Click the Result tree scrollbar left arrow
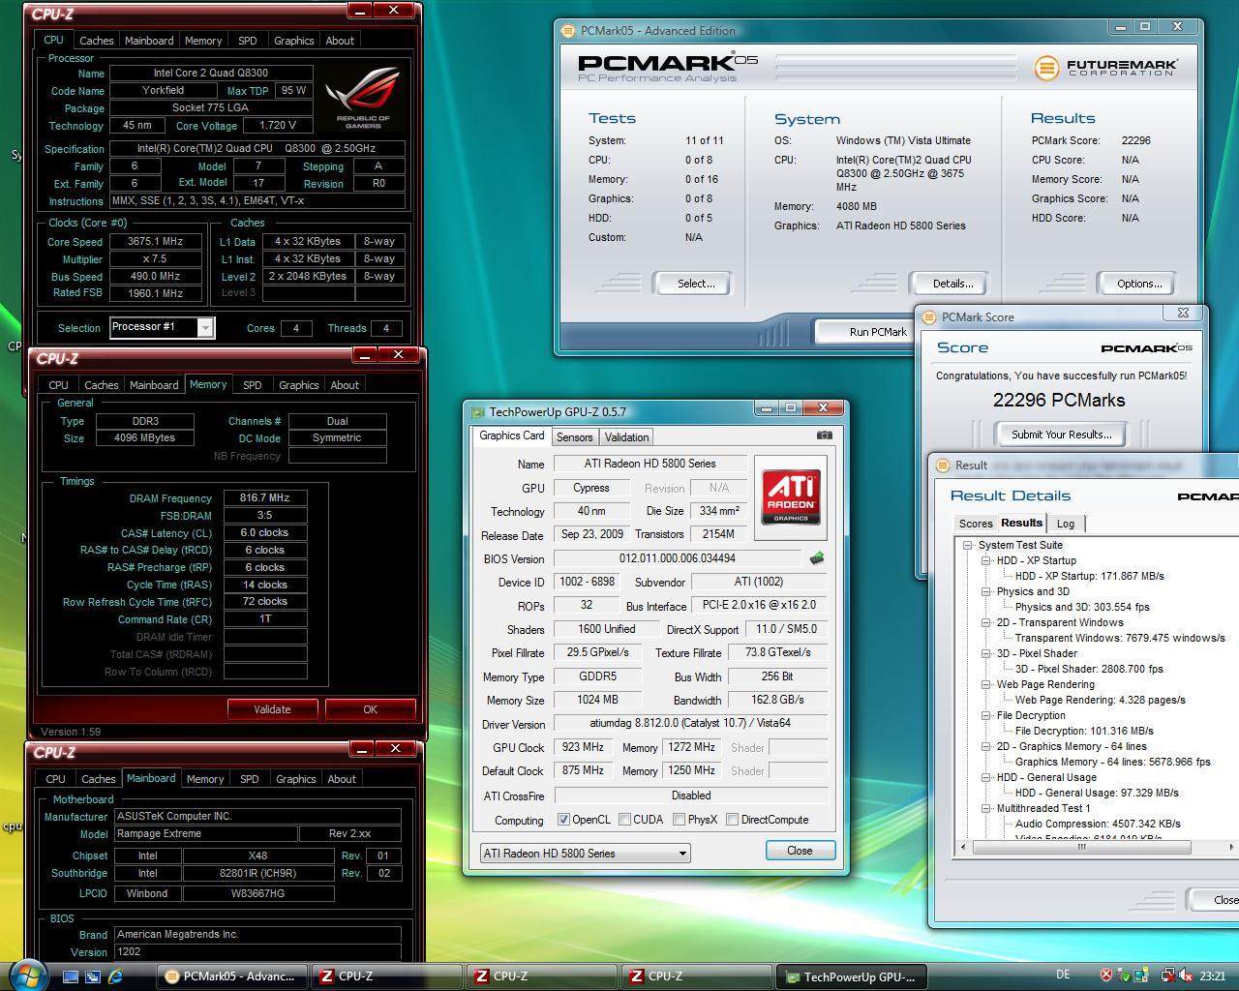Image resolution: width=1239 pixels, height=991 pixels. pyautogui.click(x=963, y=847)
